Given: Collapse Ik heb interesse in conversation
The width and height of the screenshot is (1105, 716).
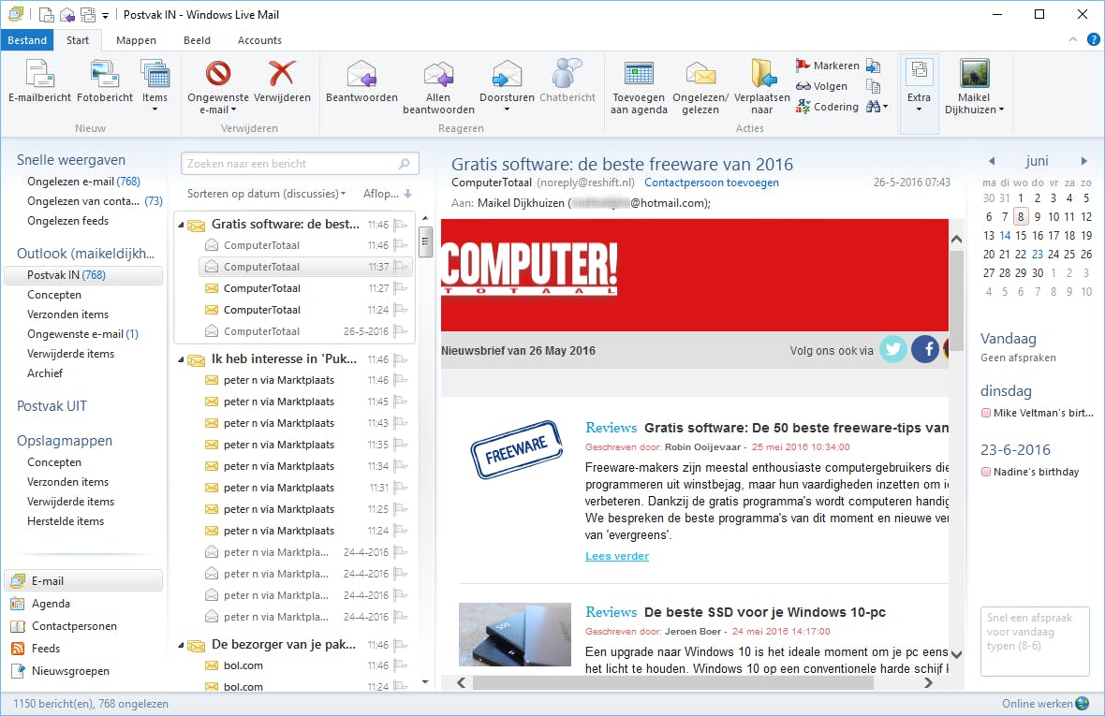Looking at the screenshot, I should pos(181,359).
